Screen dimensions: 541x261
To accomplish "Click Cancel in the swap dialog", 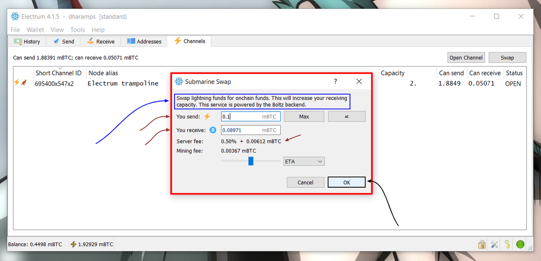I will click(305, 182).
